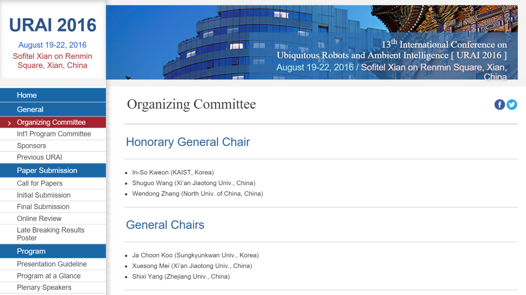Open Program at a Glance
Image resolution: width=526 pixels, height=295 pixels.
48,276
